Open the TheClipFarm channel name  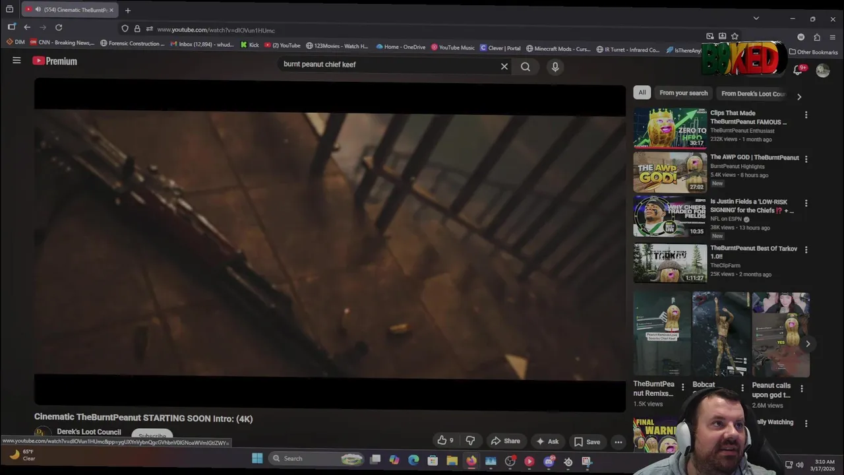click(x=725, y=265)
